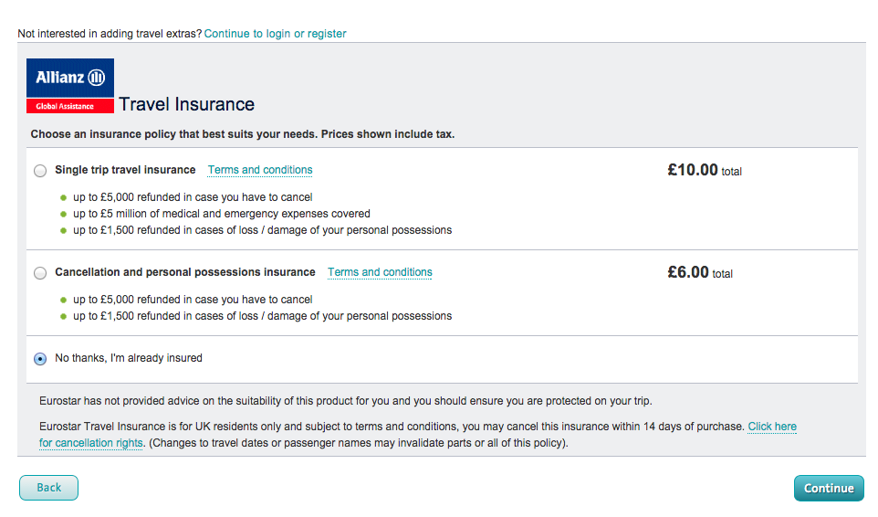Open Terms and conditions for Cancellation insurance

[380, 272]
